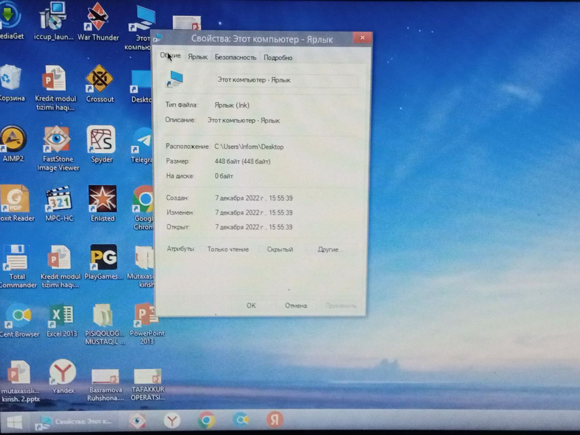Select the Enlisted game icon
This screenshot has height=435, width=580.
[x=102, y=203]
